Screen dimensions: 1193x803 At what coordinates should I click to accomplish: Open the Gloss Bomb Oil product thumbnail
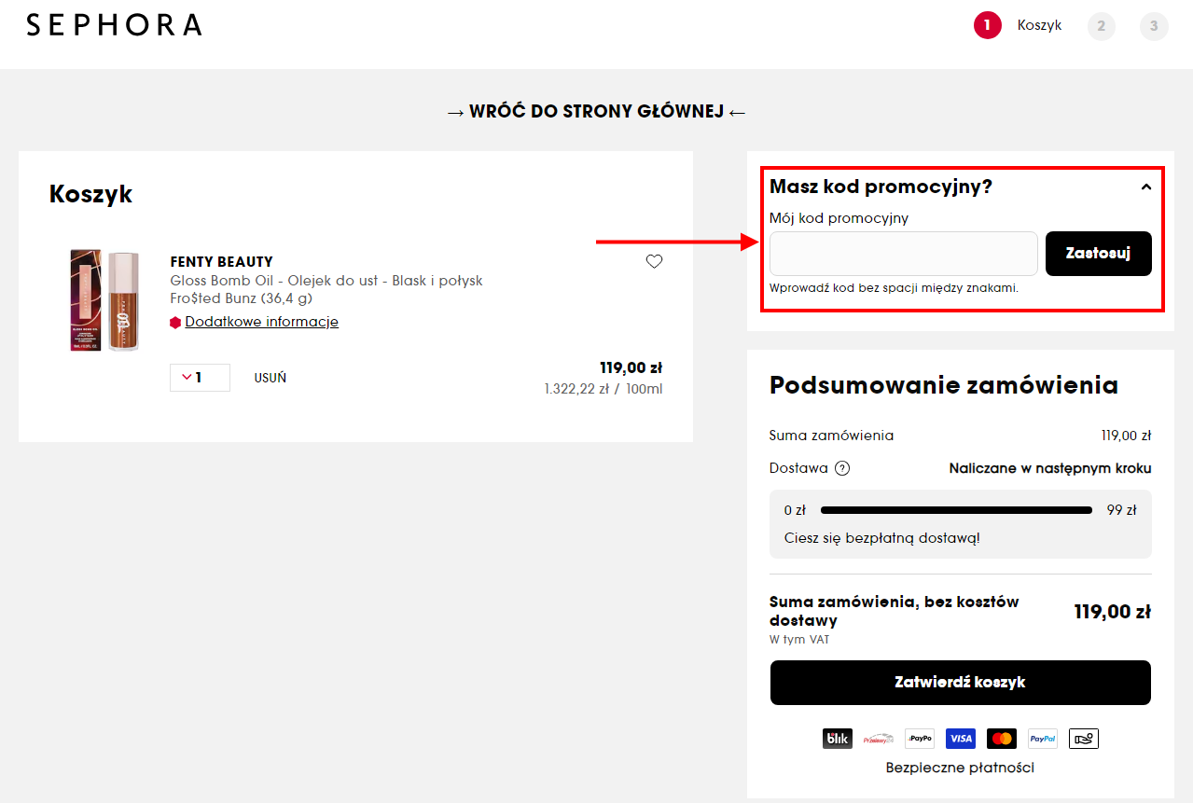click(104, 300)
